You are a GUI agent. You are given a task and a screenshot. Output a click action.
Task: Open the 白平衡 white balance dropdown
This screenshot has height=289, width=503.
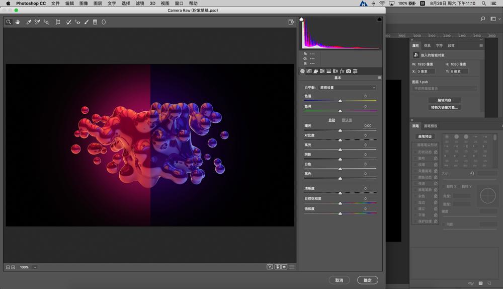(347, 88)
